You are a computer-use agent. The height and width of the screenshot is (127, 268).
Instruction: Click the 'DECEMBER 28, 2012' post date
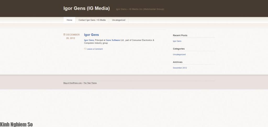tap(73, 37)
